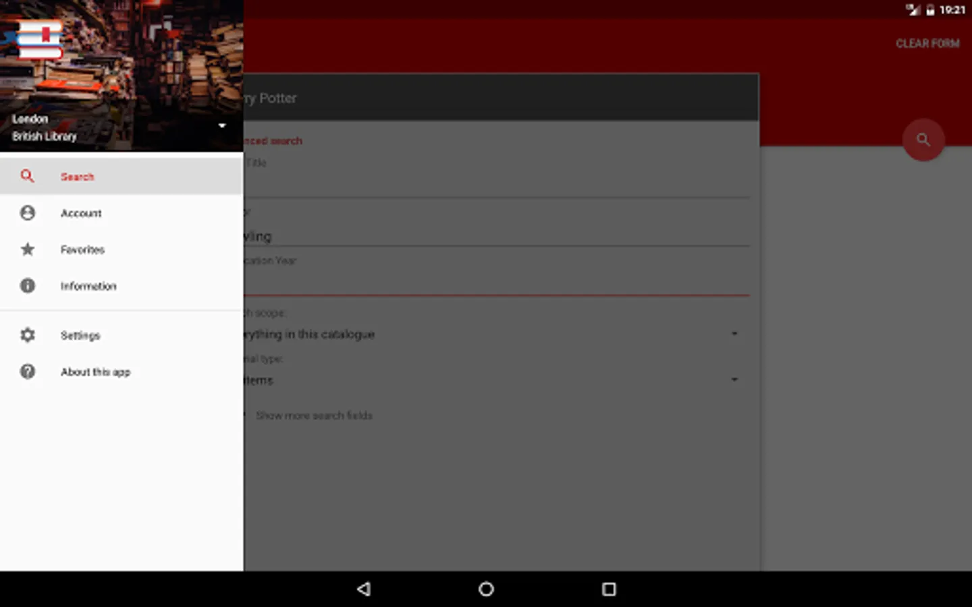Screen dimensions: 972x607
Task: Tap the red advanced search heading
Action: point(273,141)
